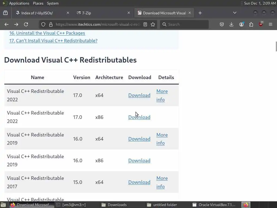Download Visual C++ 2019 x64
Viewport: 277px width, 208px height.
point(139,139)
